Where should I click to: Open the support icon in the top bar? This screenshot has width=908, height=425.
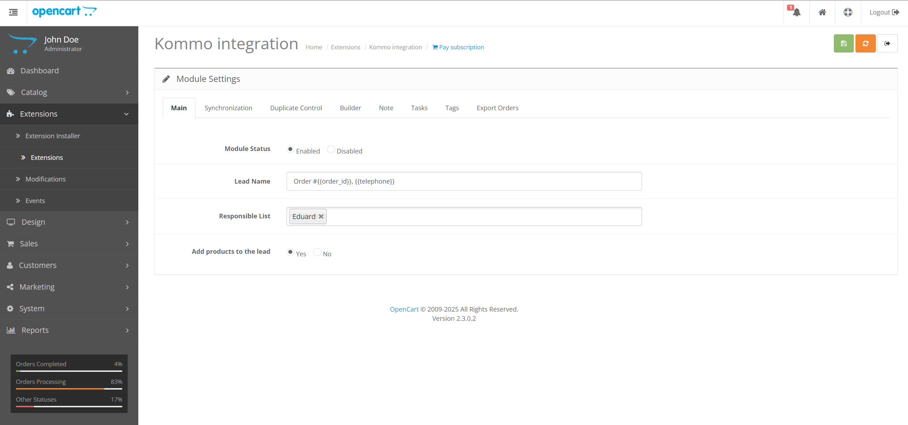(x=848, y=12)
